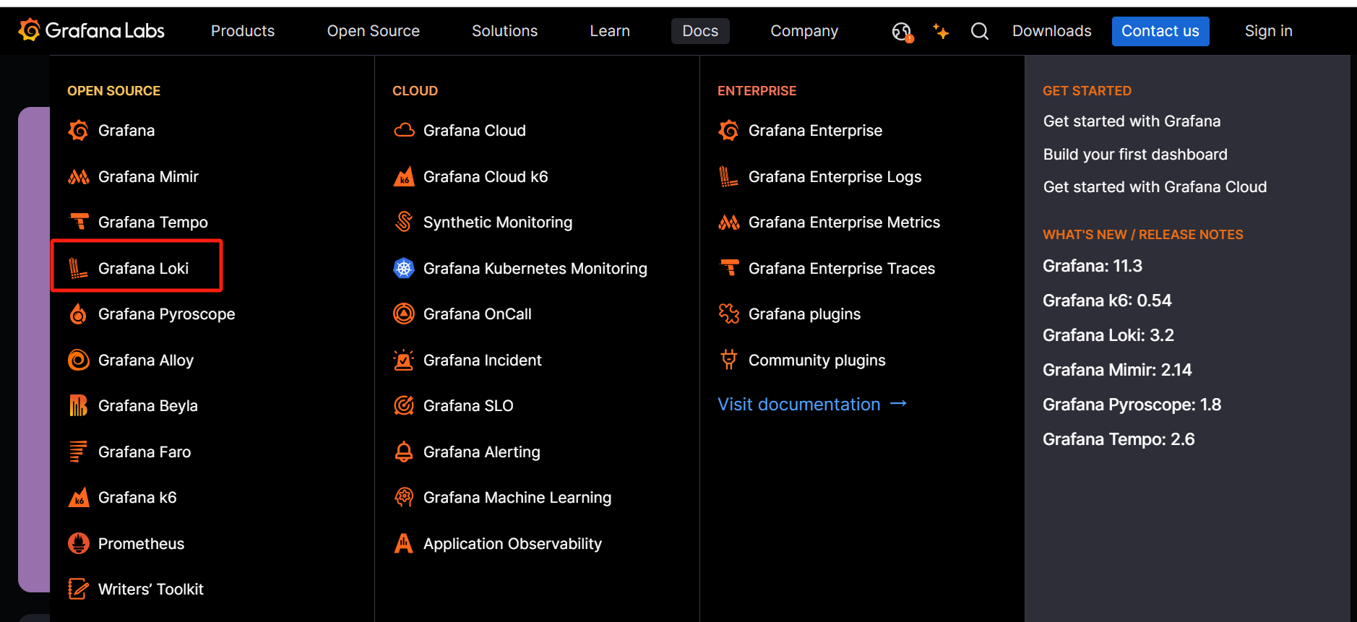1357x622 pixels.
Task: Click the Grafana k6 icon in Open Source
Action: (78, 498)
